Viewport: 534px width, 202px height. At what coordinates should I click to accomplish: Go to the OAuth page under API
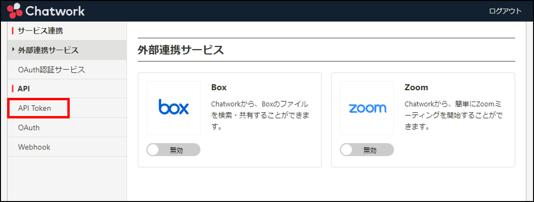point(67,128)
